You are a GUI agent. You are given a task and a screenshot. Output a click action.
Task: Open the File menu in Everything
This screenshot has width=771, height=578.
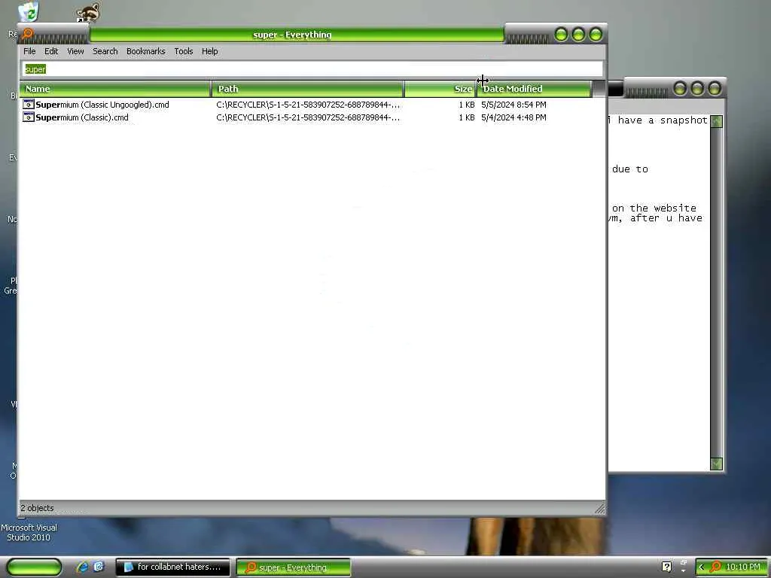[x=29, y=51]
